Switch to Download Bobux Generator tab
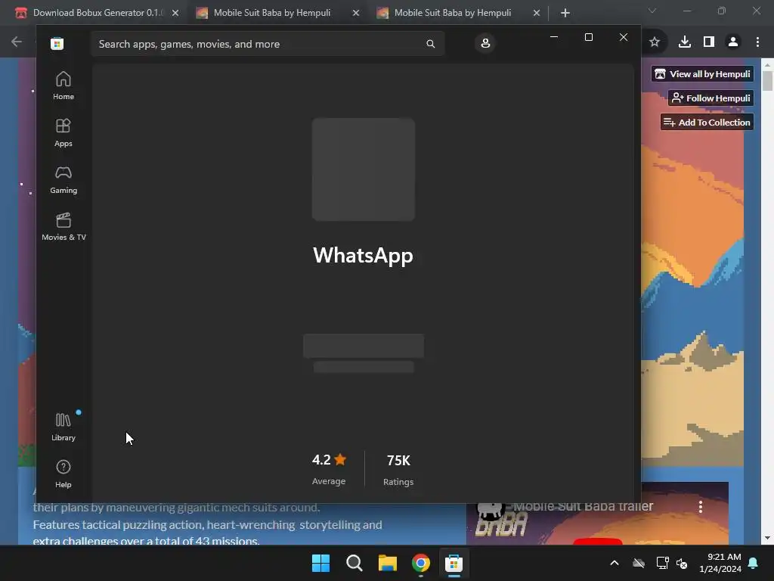Image resolution: width=774 pixels, height=581 pixels. (x=98, y=13)
